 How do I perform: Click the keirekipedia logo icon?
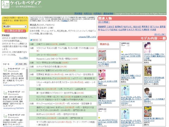[6, 4]
